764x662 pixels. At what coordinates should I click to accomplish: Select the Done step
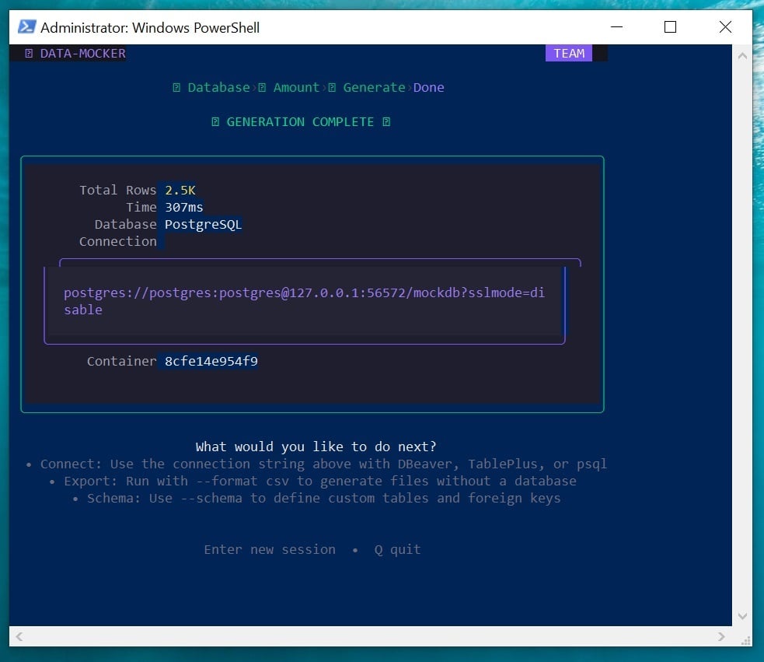429,87
